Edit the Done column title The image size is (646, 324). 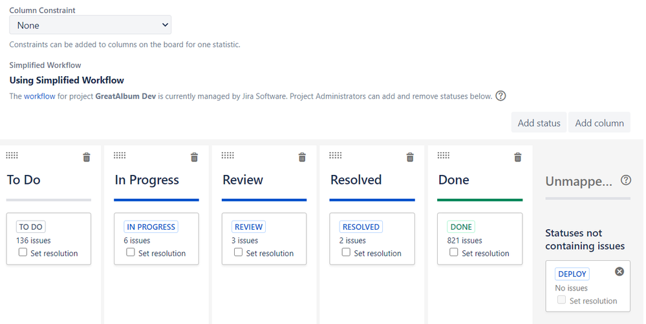click(453, 180)
